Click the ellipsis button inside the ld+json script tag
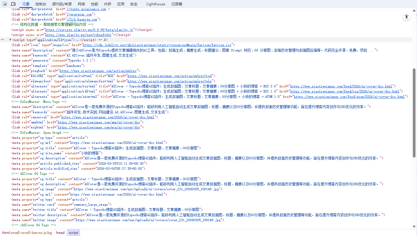Viewport: 417px width, 236px height. tap(77, 40)
